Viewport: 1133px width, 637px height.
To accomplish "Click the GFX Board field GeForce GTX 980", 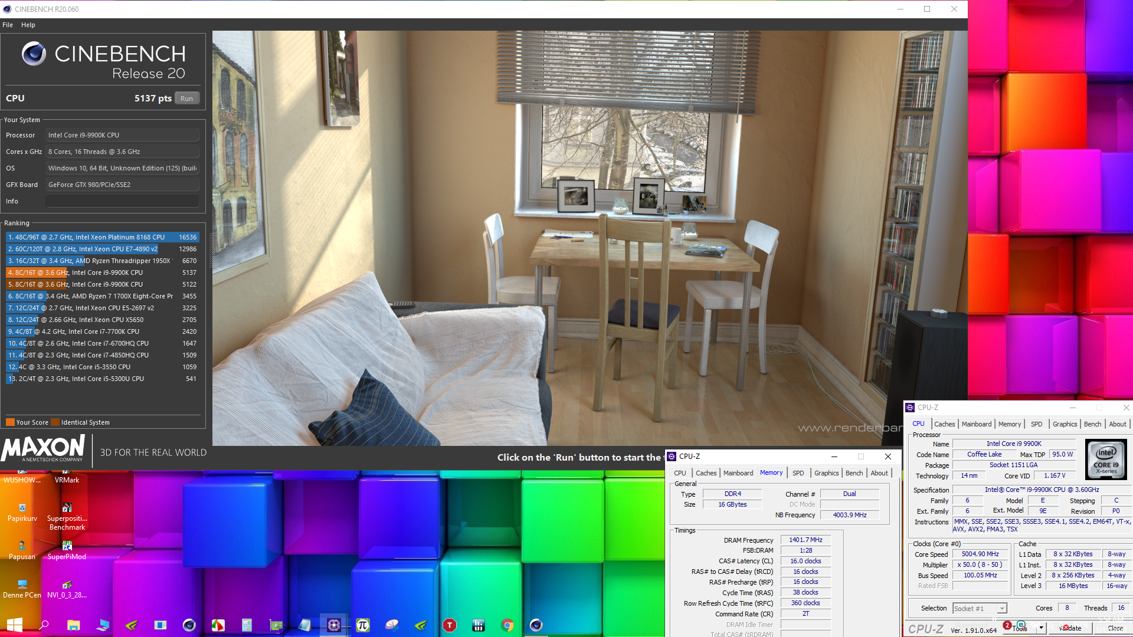I will point(122,185).
